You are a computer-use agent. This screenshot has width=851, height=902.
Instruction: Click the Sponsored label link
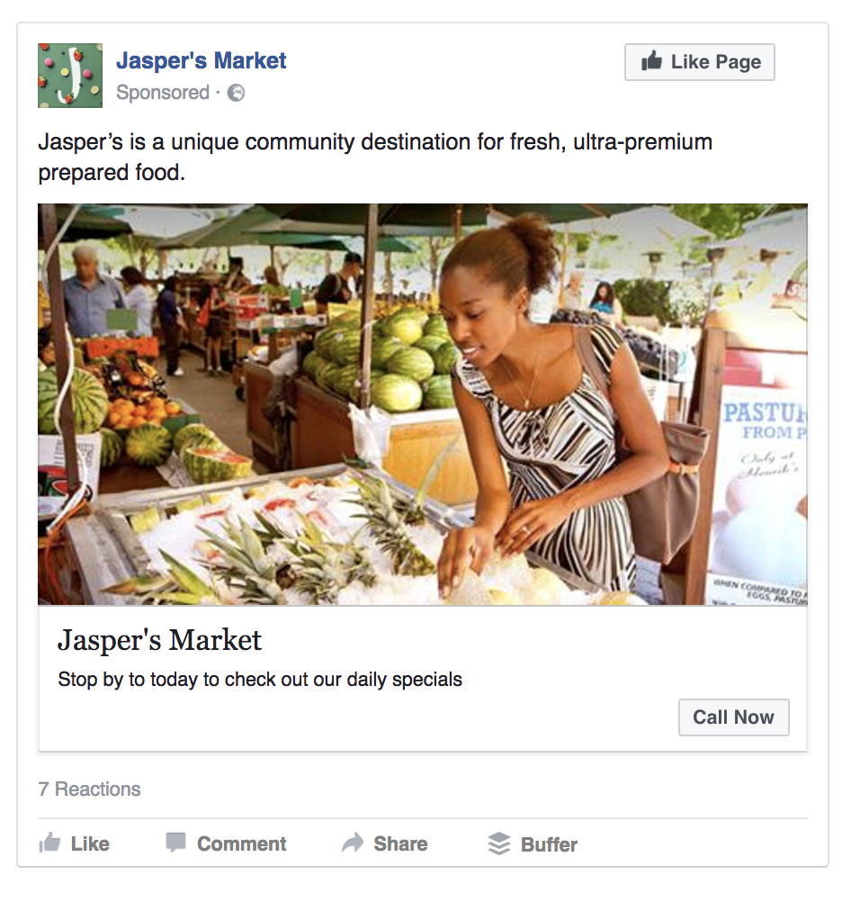point(163,93)
